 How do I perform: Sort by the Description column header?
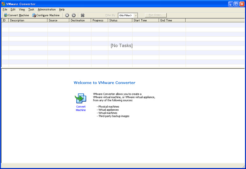pyautogui.click(x=28, y=20)
